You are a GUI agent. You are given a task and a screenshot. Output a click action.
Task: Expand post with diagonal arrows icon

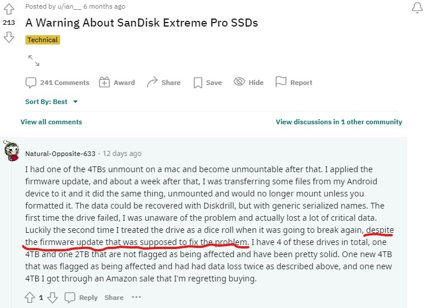point(34,61)
